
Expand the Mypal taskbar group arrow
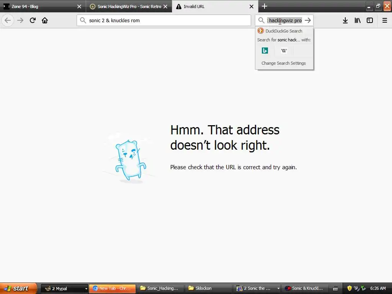(86, 289)
